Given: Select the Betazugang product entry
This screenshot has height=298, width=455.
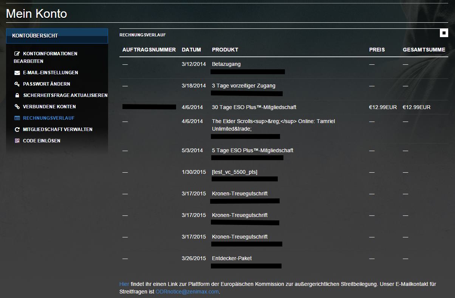Looking at the screenshot, I should pos(226,64).
